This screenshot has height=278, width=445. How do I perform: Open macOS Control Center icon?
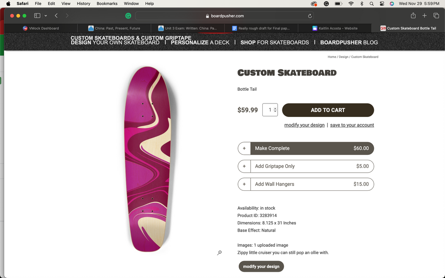pyautogui.click(x=382, y=3)
